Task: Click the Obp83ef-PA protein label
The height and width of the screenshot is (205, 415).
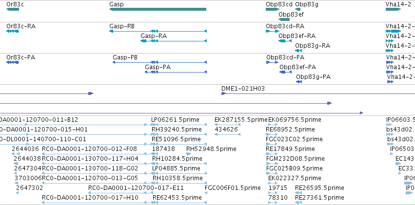Action: (298, 67)
